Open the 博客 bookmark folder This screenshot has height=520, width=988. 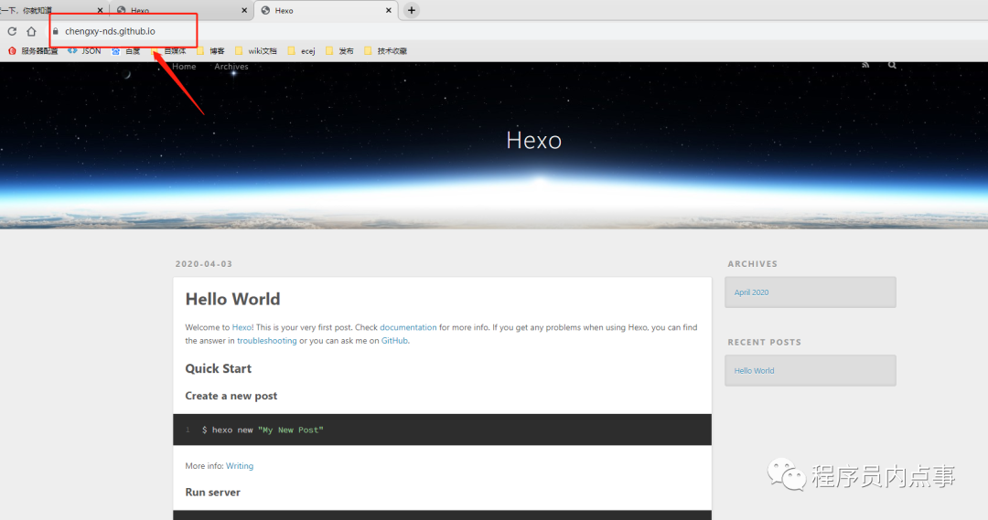click(210, 51)
